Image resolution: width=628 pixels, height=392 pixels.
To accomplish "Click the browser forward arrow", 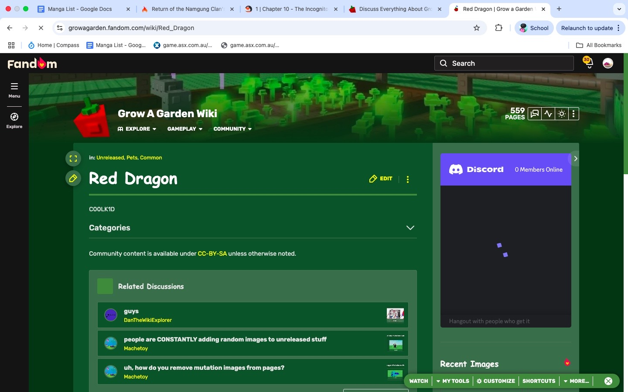I will point(25,28).
